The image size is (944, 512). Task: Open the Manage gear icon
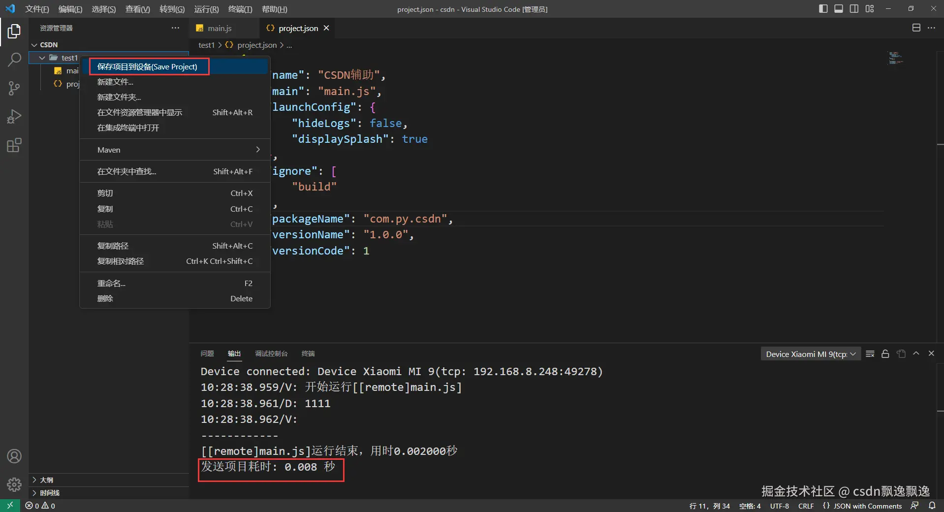(14, 484)
